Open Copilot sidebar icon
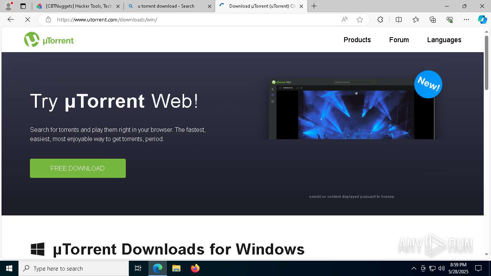 click(482, 20)
